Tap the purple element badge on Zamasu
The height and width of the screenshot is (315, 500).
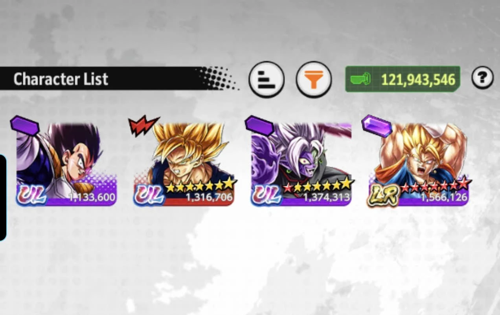tap(259, 126)
